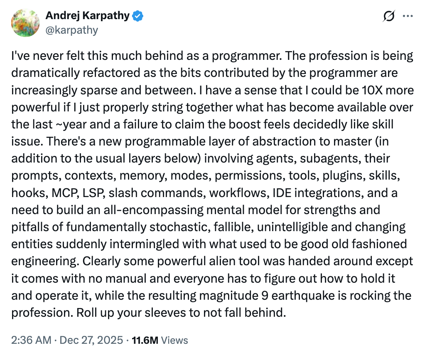
Task: Open the 11.6M view count
Action: (x=145, y=340)
